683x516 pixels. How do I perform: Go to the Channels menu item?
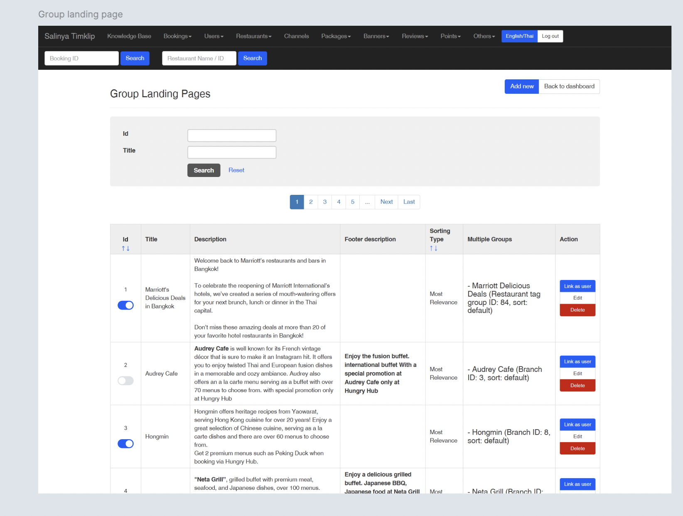coord(296,36)
